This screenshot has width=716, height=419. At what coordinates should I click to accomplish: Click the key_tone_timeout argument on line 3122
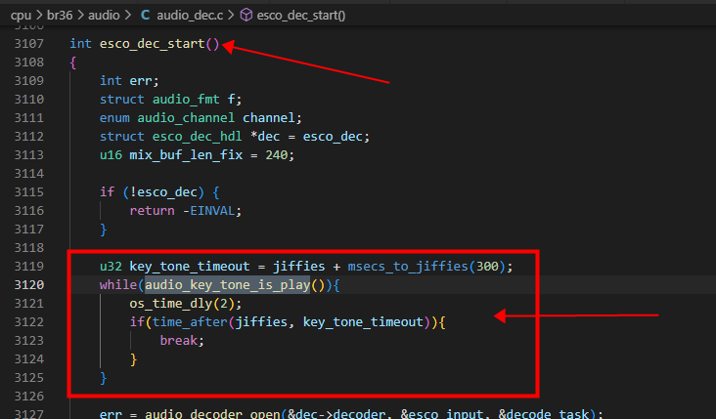363,322
